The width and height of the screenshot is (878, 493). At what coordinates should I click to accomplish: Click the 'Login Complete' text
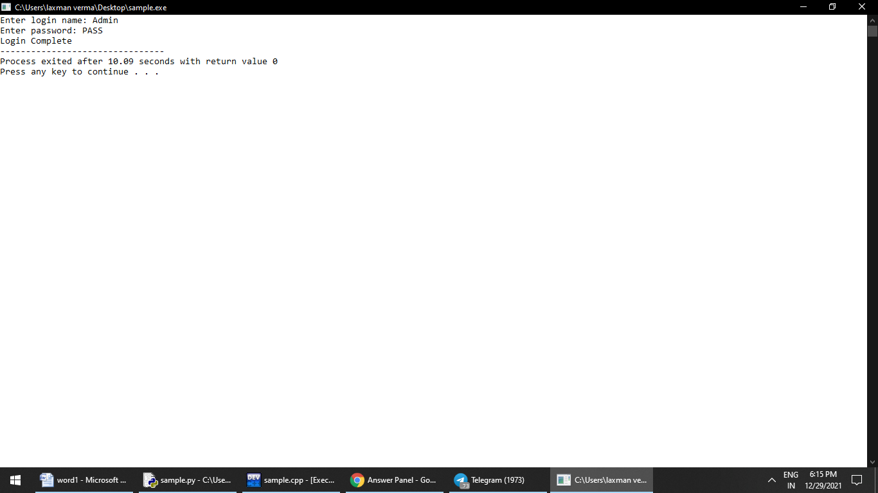coord(36,40)
